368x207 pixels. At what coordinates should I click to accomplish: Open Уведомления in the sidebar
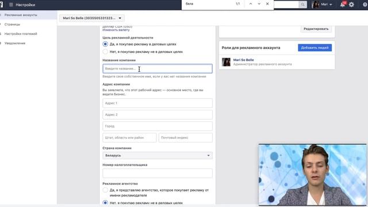[15, 43]
